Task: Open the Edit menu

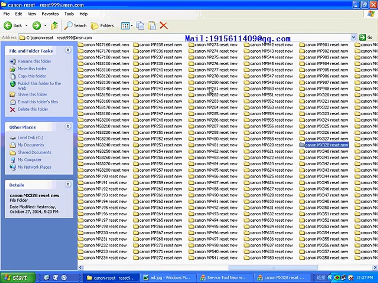Action: click(x=18, y=14)
